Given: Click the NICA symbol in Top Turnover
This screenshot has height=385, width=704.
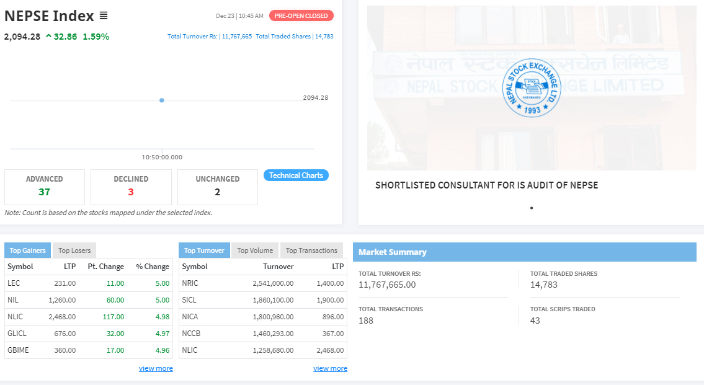Looking at the screenshot, I should tap(190, 317).
